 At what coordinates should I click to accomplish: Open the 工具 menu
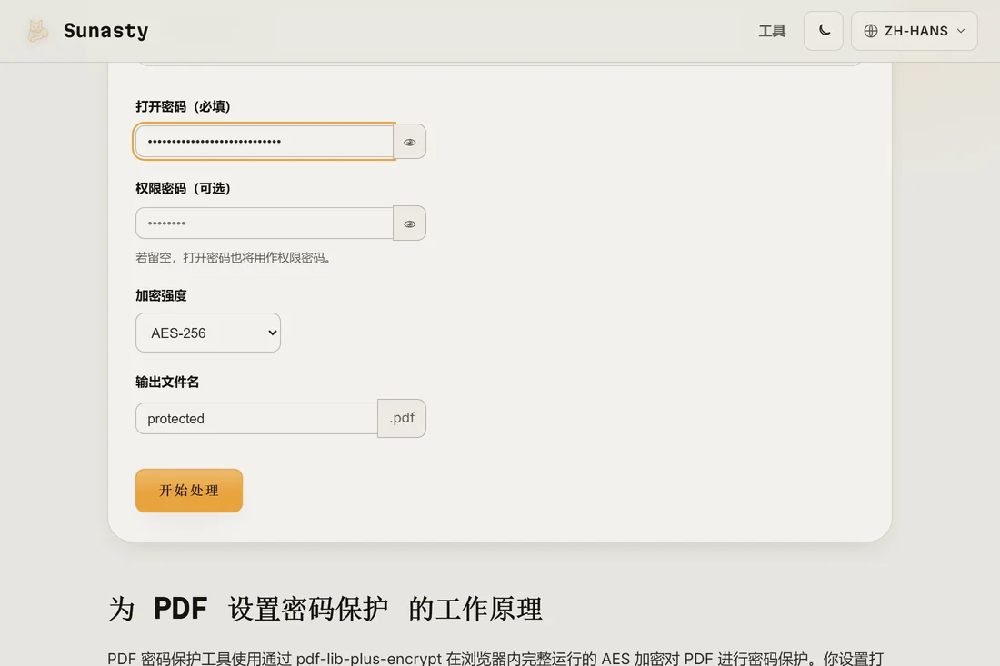(772, 31)
